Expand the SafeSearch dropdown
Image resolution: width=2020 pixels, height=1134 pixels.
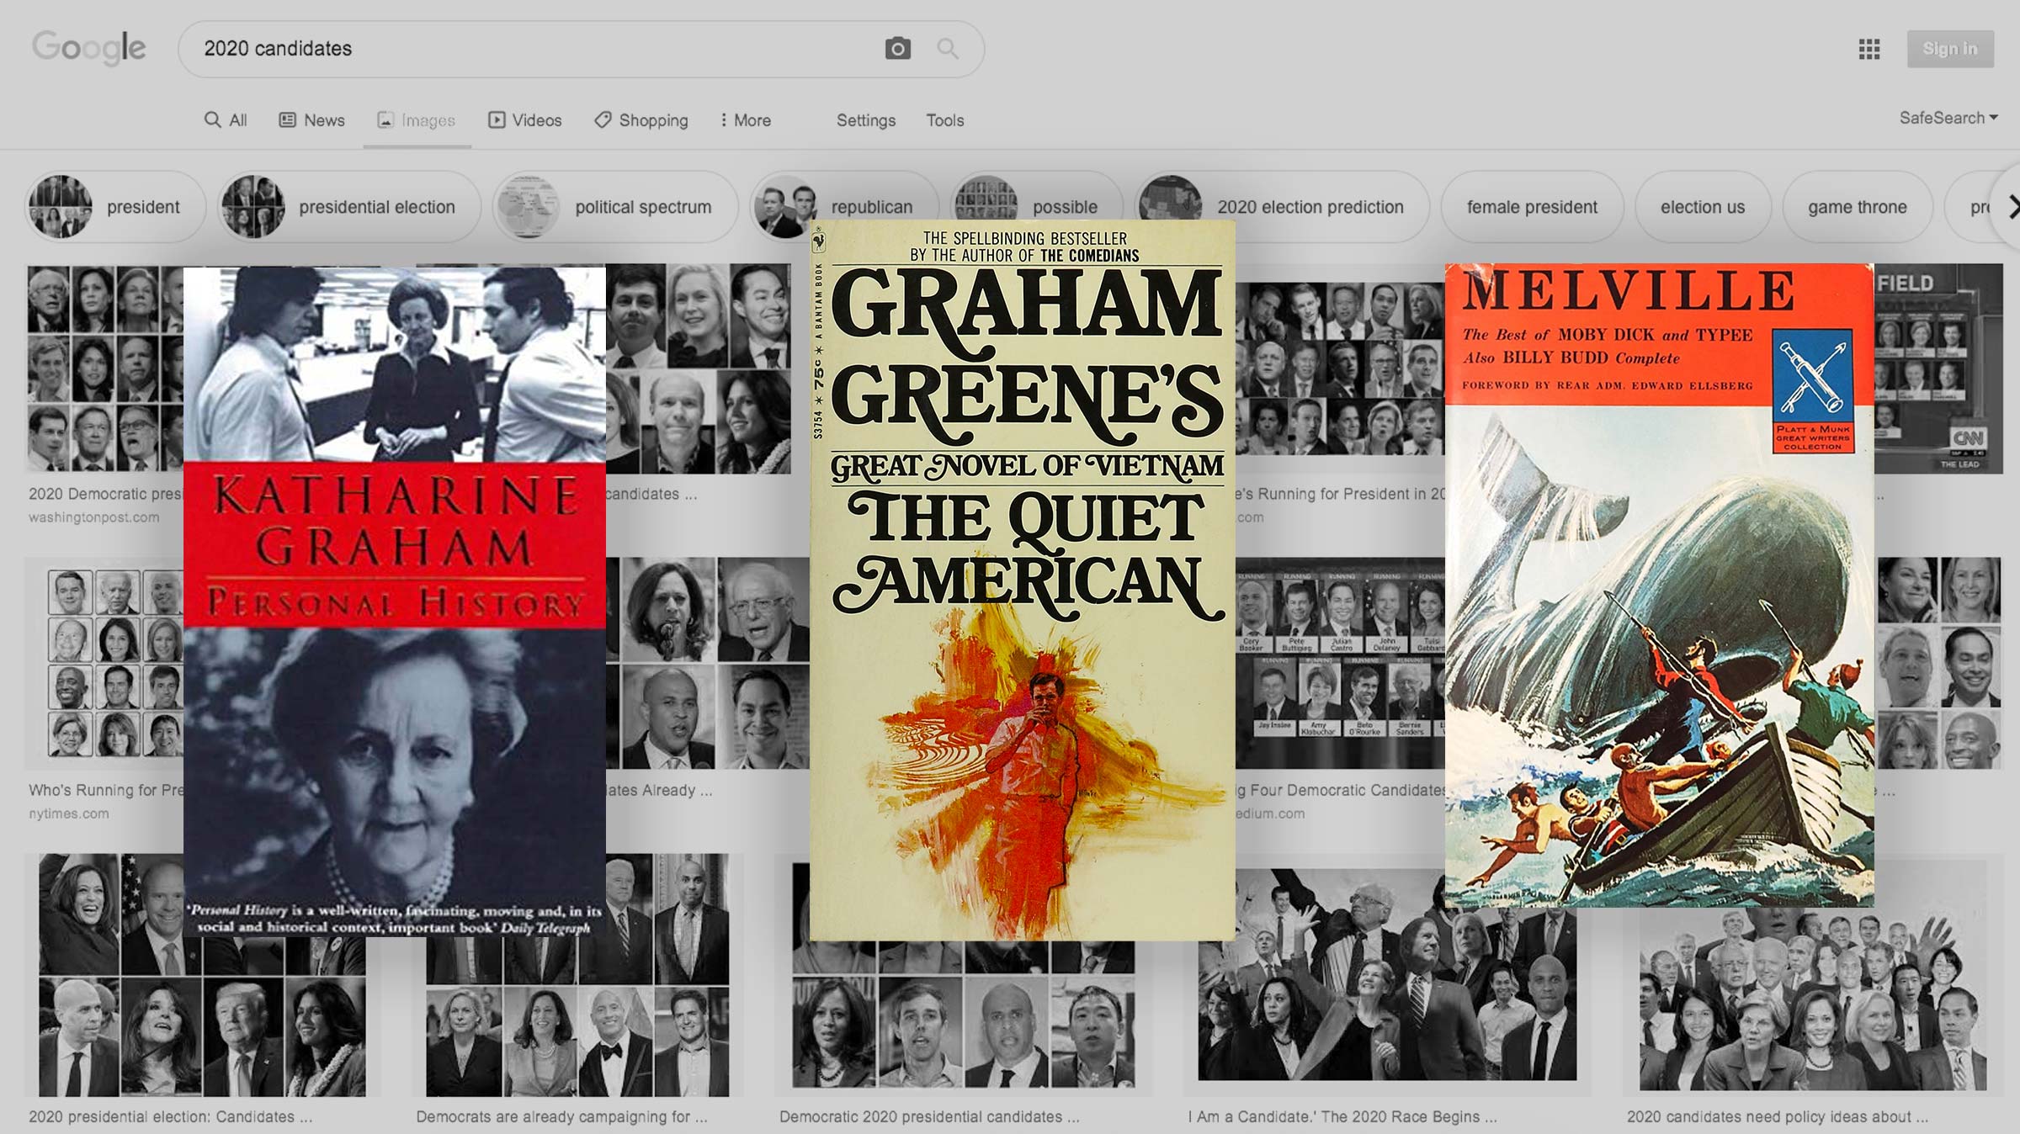tap(1948, 119)
